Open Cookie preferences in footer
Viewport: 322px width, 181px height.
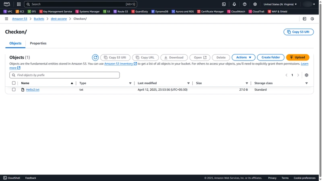pyautogui.click(x=305, y=178)
